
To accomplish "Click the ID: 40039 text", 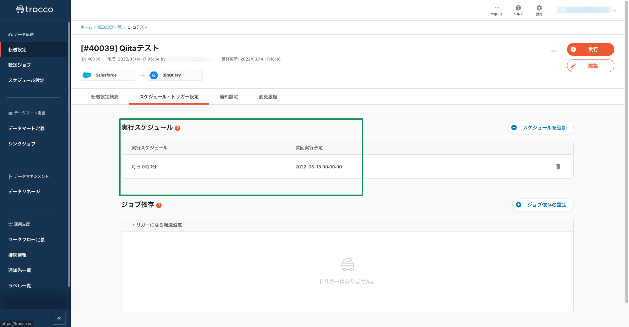I will click(x=90, y=59).
